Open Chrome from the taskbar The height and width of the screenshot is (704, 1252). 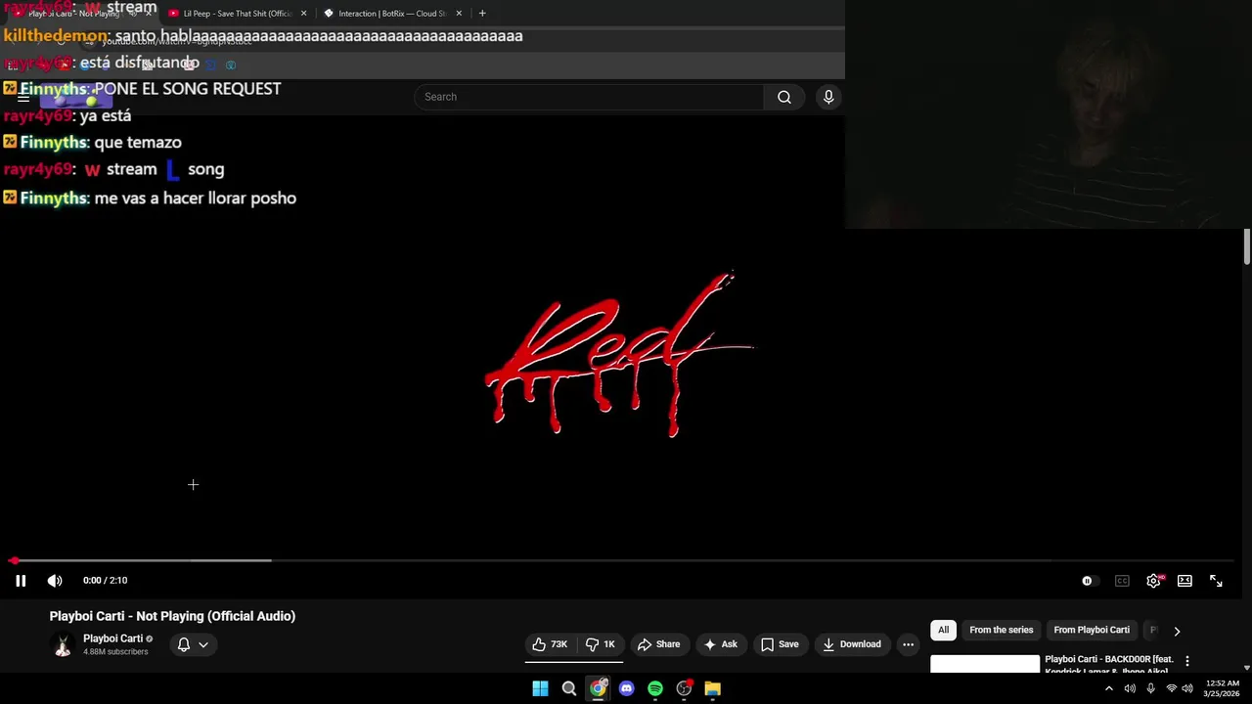pos(598,688)
